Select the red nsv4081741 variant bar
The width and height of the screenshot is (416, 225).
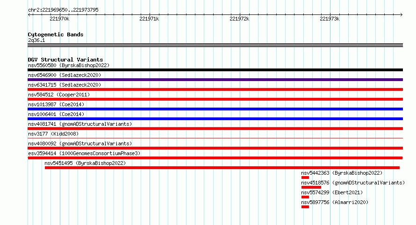tap(215, 129)
